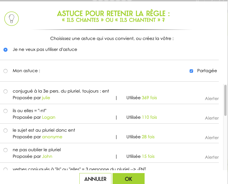
Task: Click author name Logan
Action: click(48, 117)
